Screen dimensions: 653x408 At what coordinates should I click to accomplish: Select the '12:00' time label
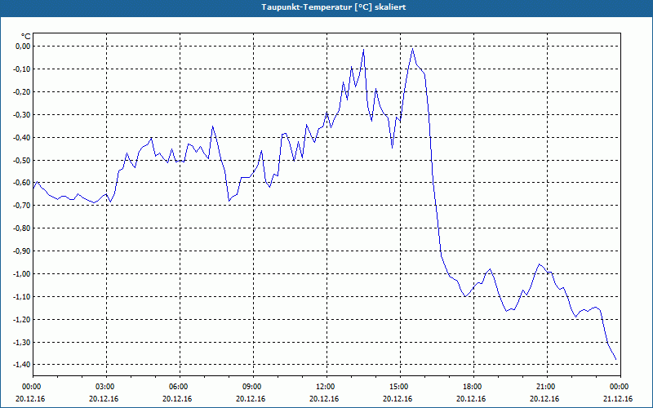point(326,387)
